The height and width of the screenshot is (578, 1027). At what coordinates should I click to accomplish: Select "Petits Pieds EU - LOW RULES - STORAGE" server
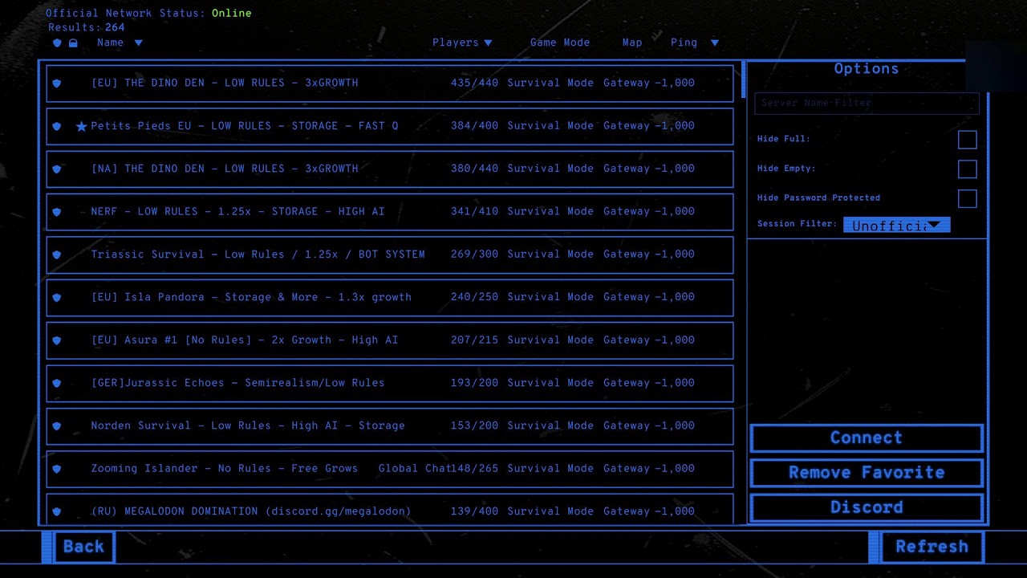click(x=390, y=126)
